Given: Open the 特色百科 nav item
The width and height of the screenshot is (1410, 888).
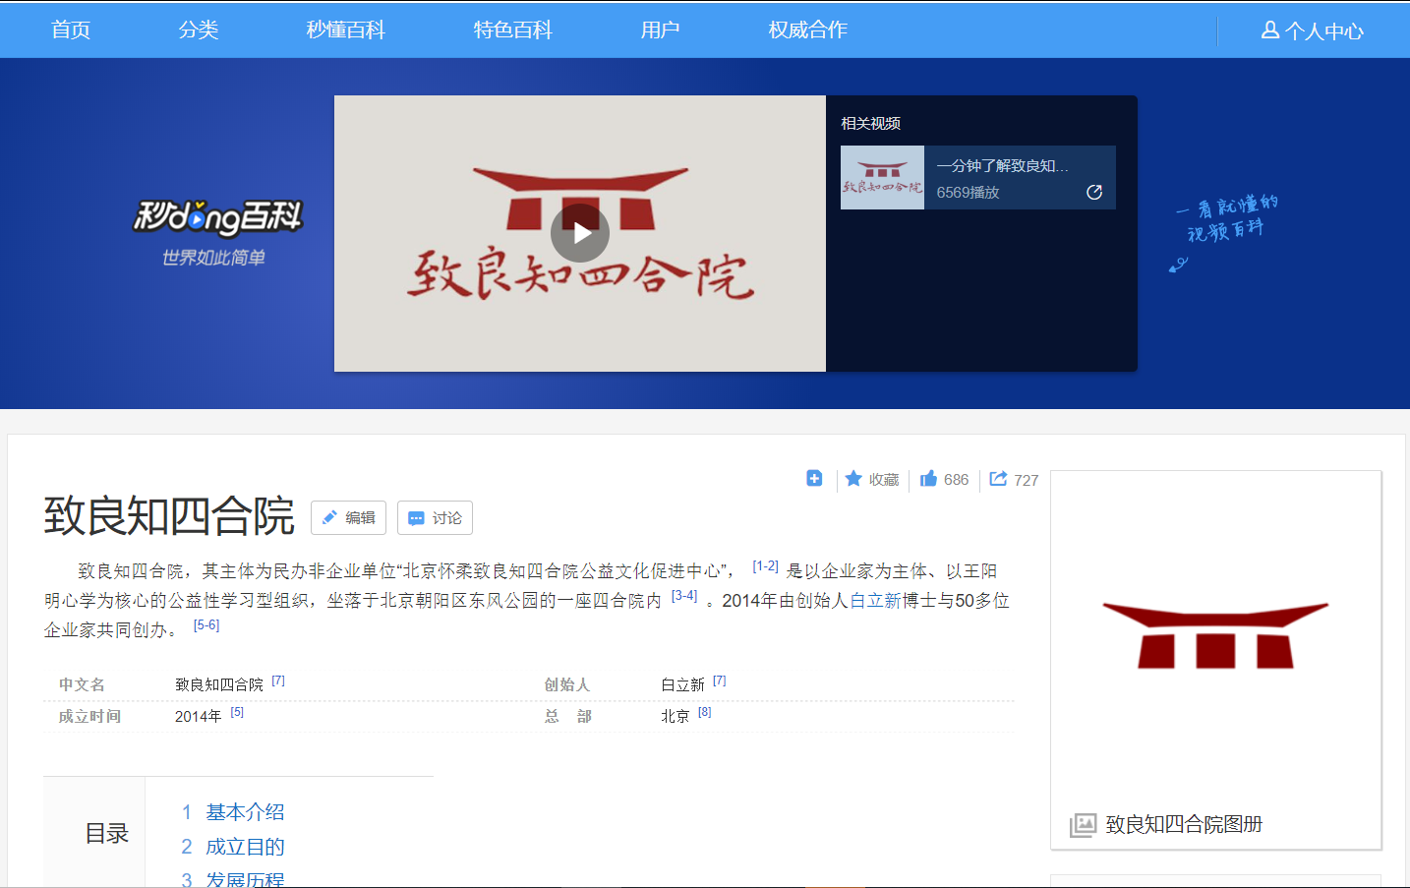Looking at the screenshot, I should point(512,30).
